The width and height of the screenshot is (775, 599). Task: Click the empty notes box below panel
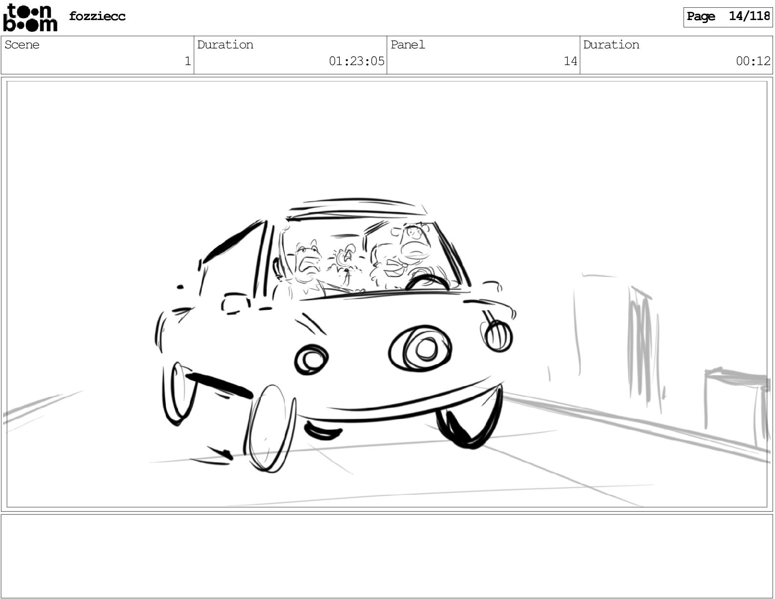(387, 555)
